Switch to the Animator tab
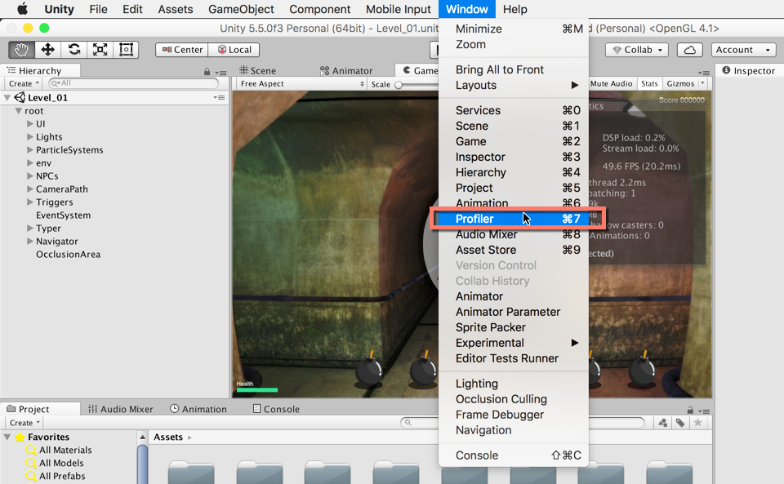Screen dimensions: 784x484 (x=346, y=71)
